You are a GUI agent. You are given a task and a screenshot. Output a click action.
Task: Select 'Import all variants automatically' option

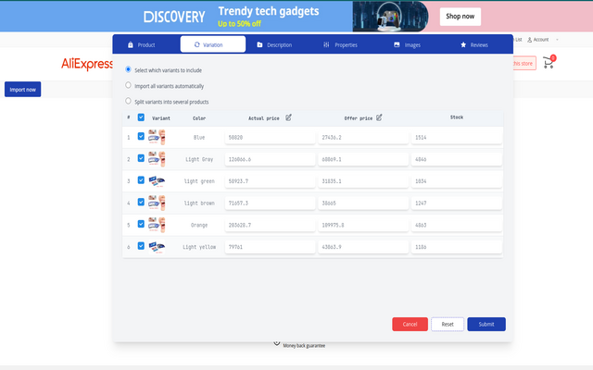click(x=129, y=85)
